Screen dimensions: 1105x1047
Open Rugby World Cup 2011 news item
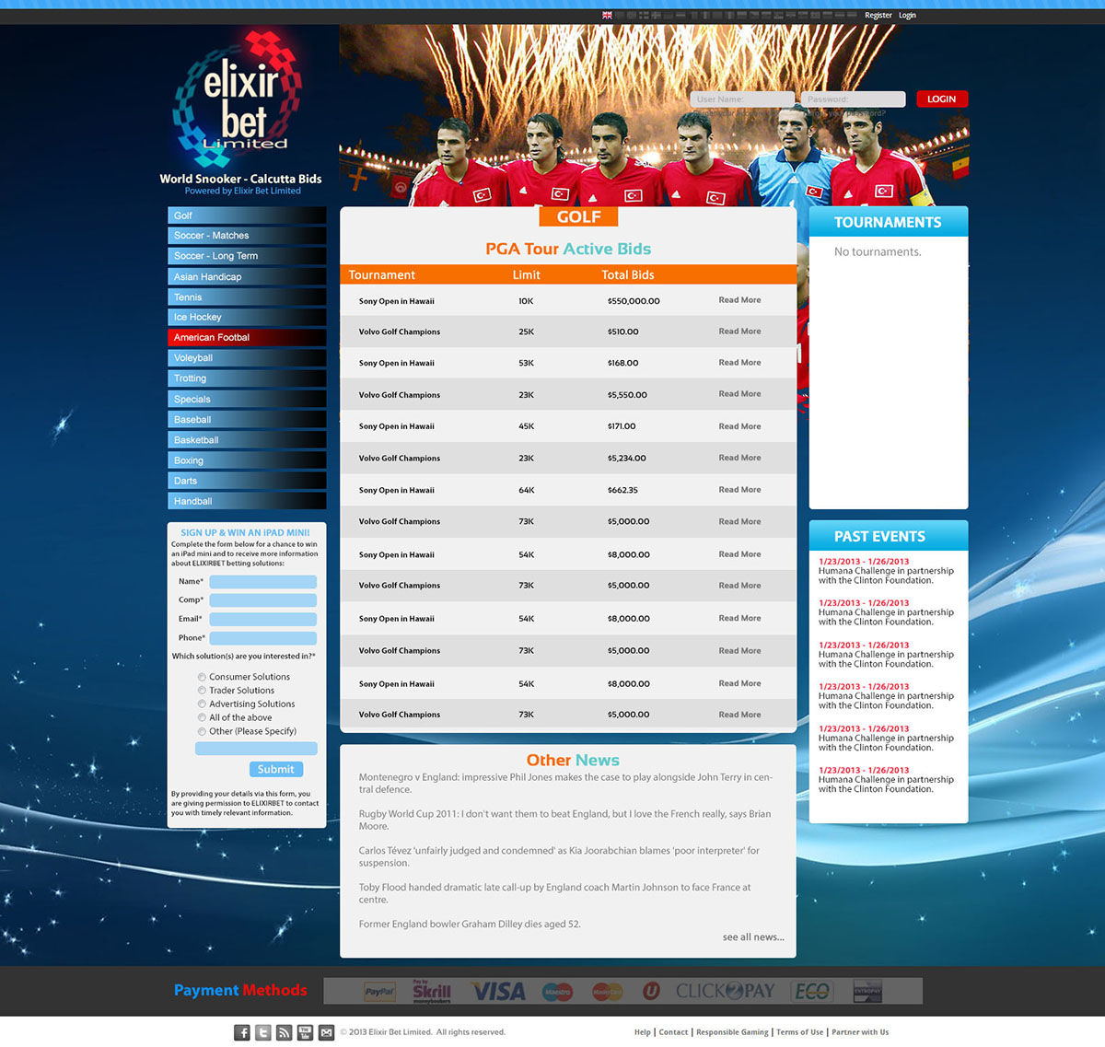(564, 820)
